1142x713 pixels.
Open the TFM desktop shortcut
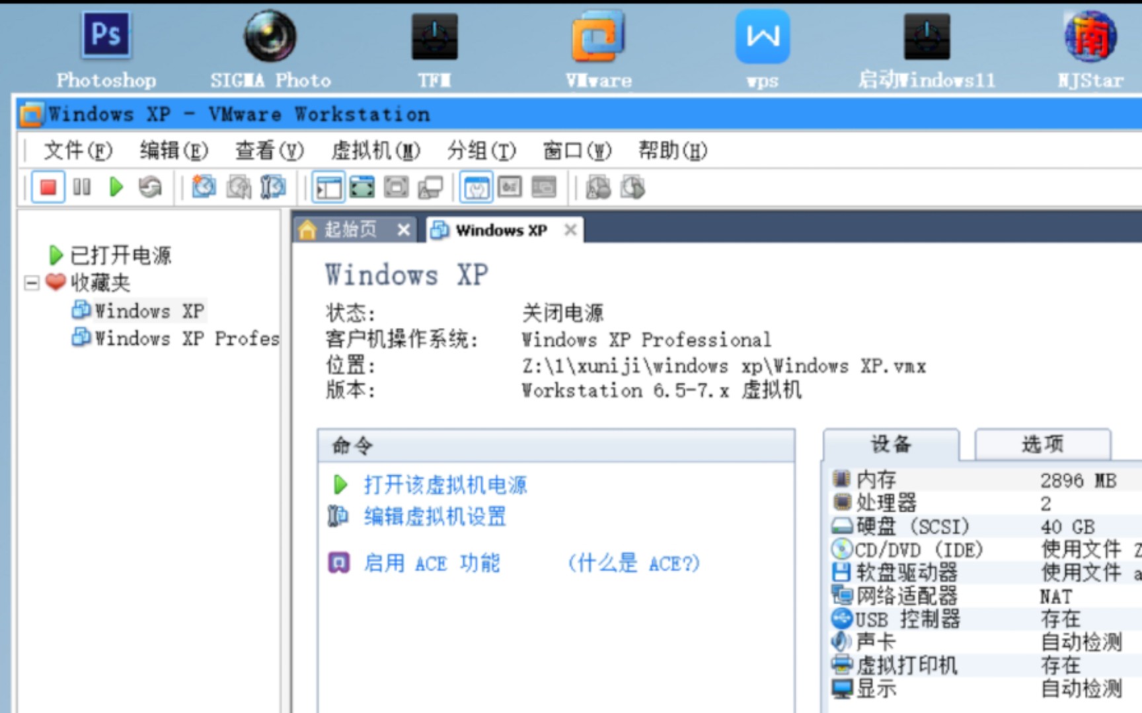(434, 50)
